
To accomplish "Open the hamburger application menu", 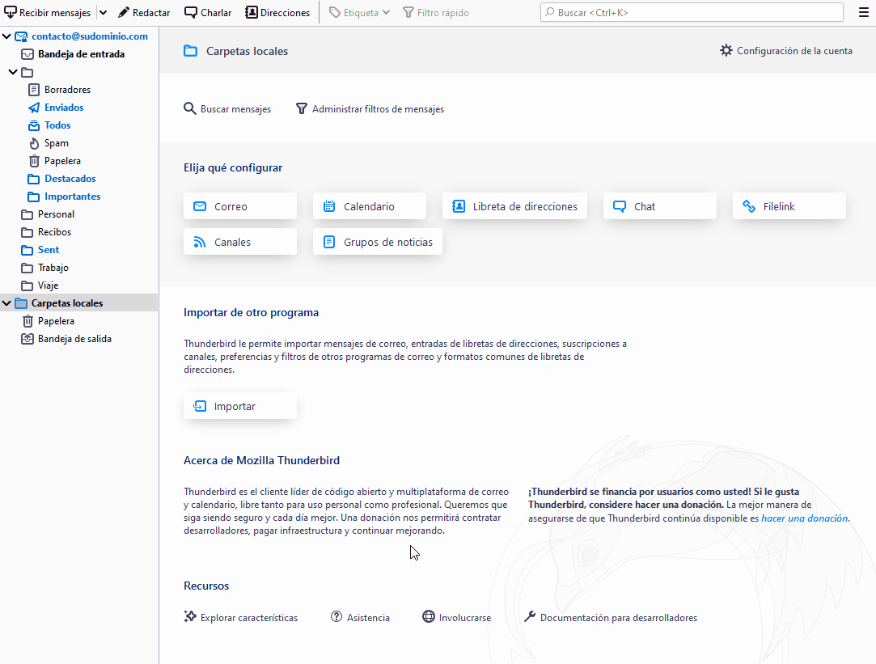I will click(x=863, y=12).
